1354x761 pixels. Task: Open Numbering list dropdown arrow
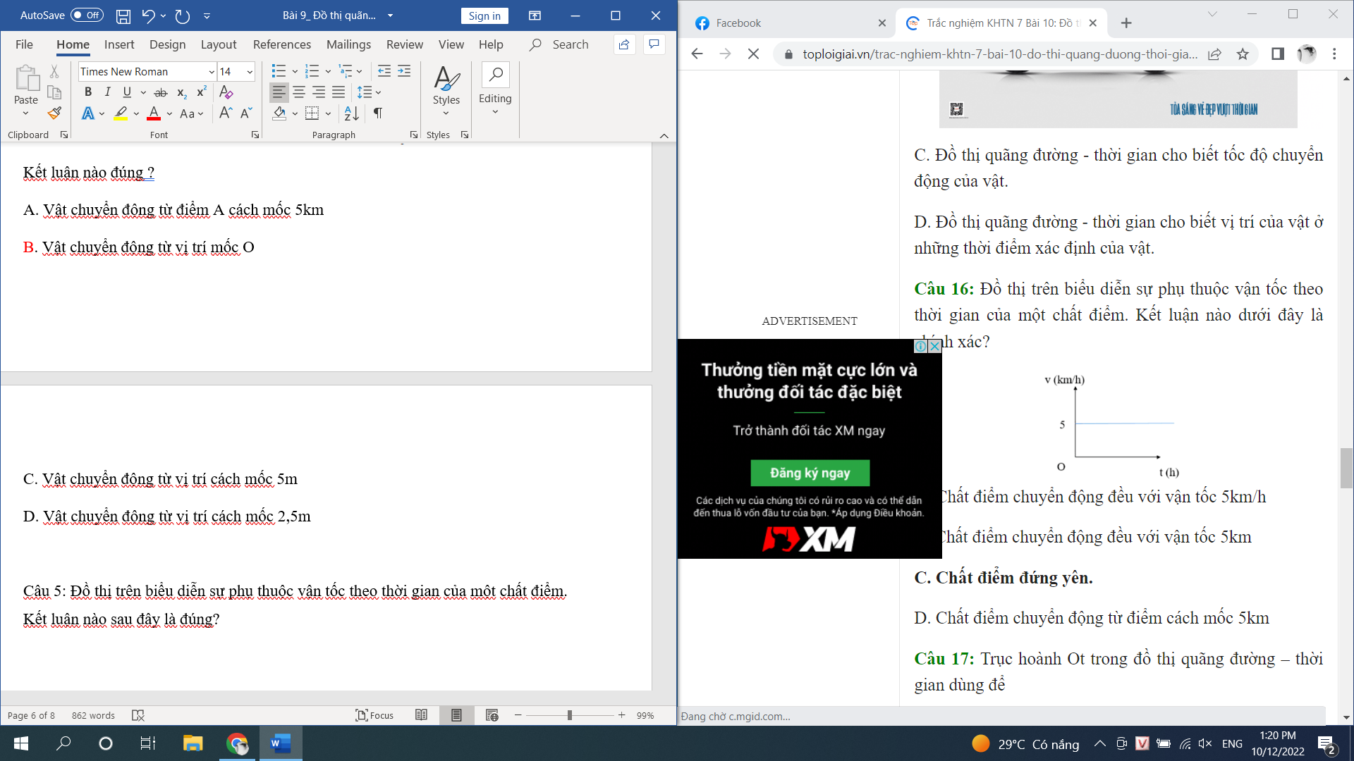pos(328,71)
